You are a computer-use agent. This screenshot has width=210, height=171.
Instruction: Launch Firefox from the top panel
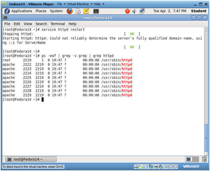pos(70,11)
